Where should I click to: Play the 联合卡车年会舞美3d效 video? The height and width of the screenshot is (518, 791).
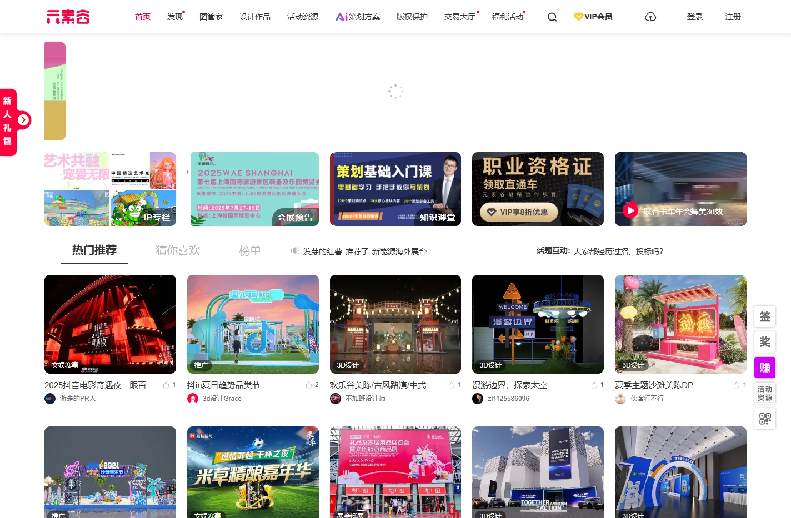point(630,210)
